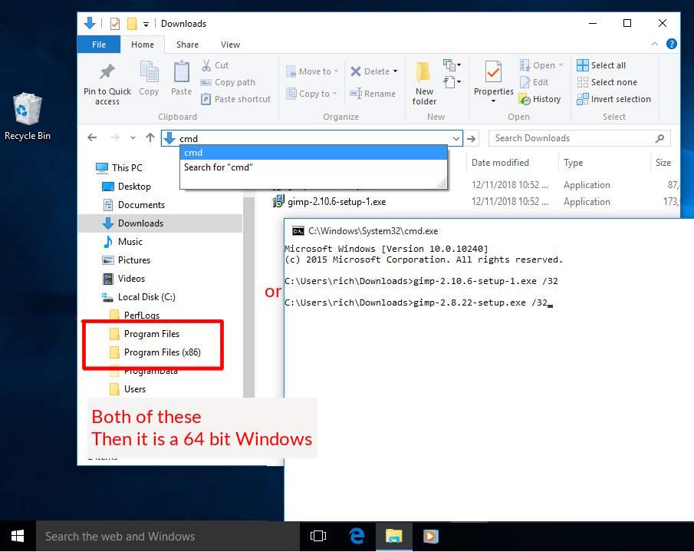Click Pin to Quick access icon

click(x=107, y=72)
